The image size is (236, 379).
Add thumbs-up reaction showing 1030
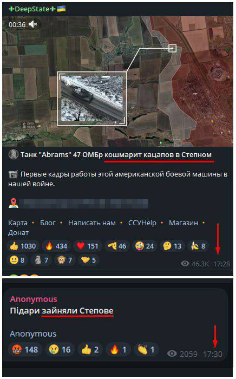click(23, 246)
